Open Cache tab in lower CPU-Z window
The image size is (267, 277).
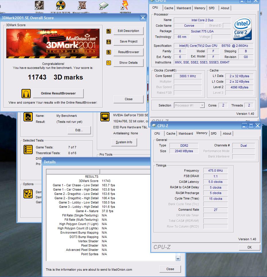coord(171,133)
